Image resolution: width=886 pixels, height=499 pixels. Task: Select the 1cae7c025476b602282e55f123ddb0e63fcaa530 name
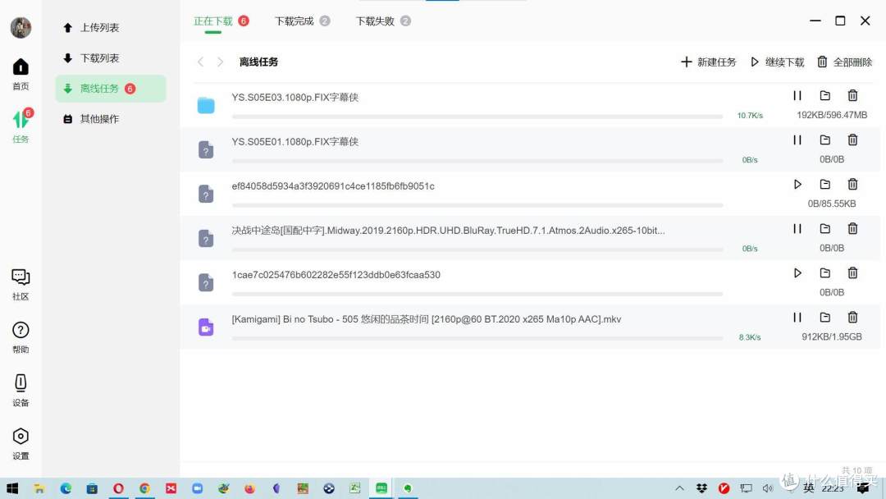(336, 275)
